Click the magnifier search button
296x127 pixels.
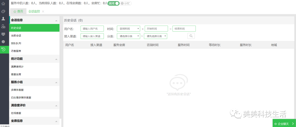(191, 36)
